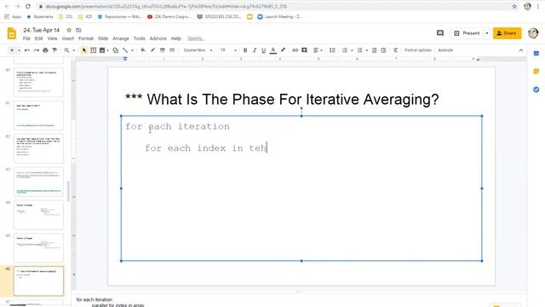Toggle the Bulleted list icon
Viewport: 545px width, 307px height.
tap(359, 50)
